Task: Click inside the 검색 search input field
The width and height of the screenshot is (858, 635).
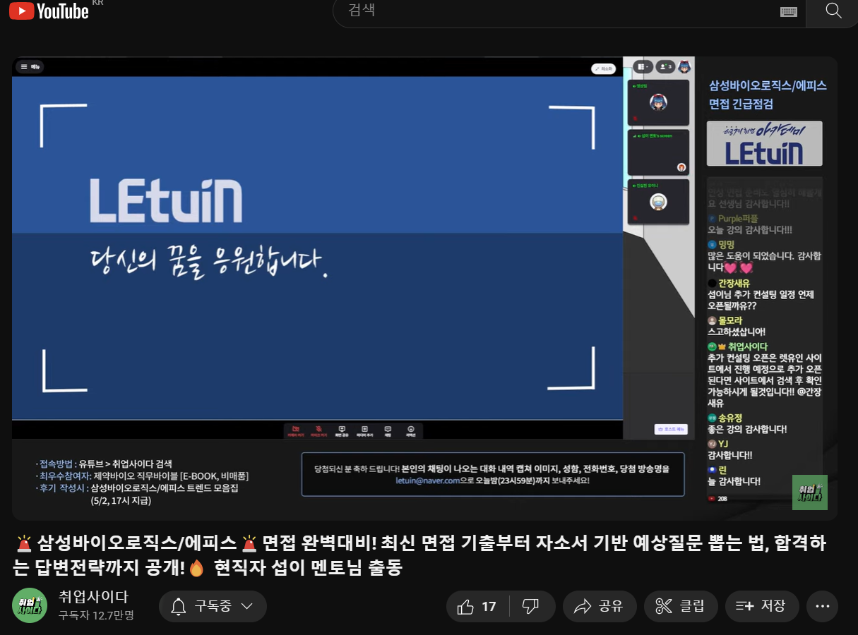Action: tap(551, 11)
